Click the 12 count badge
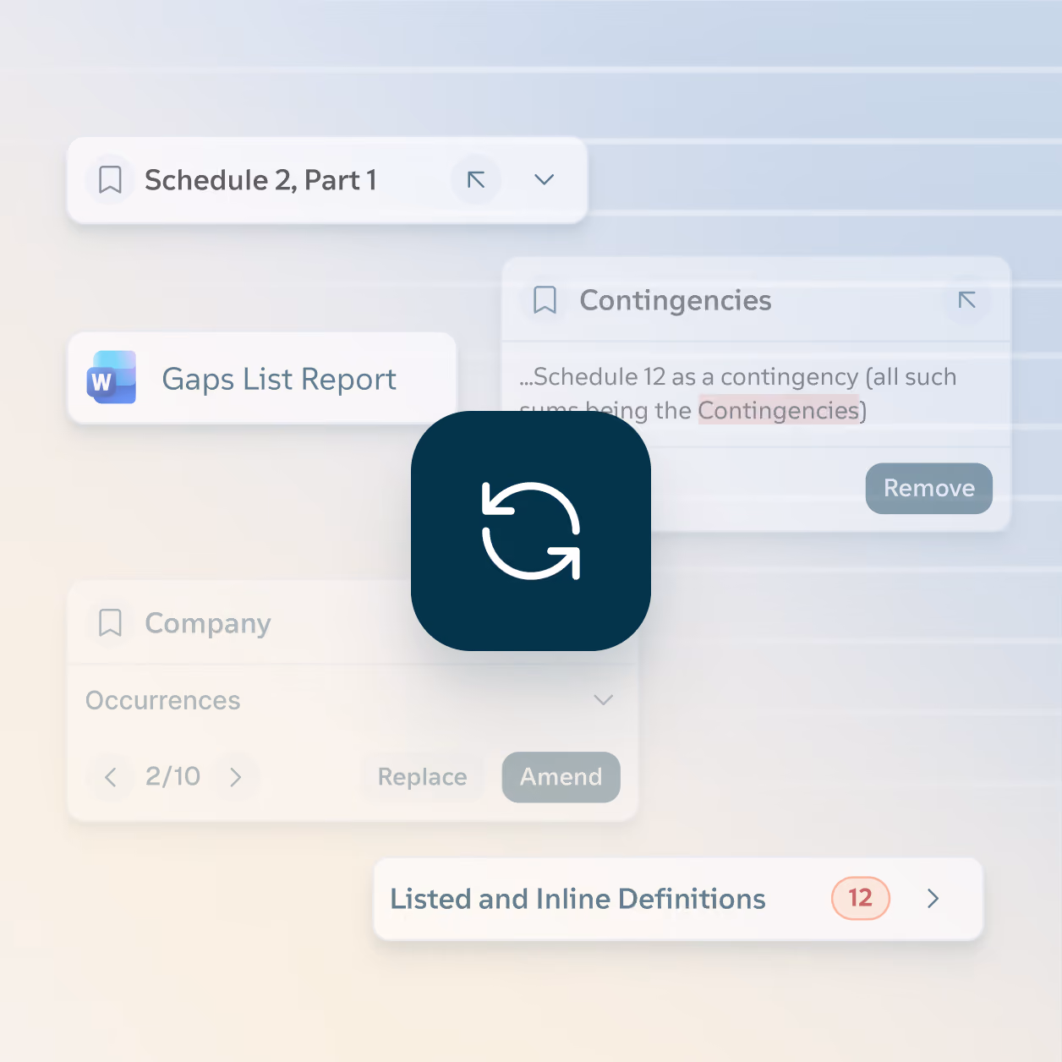Screen dimensions: 1062x1062 (861, 898)
